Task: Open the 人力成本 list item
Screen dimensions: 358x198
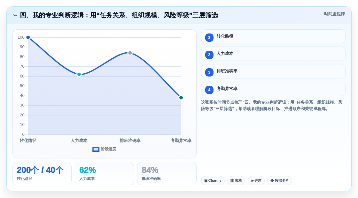Action: click(x=273, y=54)
